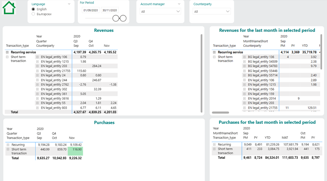This screenshot has width=327, height=181.
Task: Expand Short term transaction in Purchases
Action: 8,149
